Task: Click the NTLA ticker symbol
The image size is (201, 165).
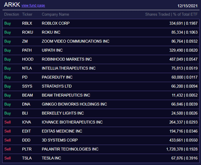Action: [27, 68]
